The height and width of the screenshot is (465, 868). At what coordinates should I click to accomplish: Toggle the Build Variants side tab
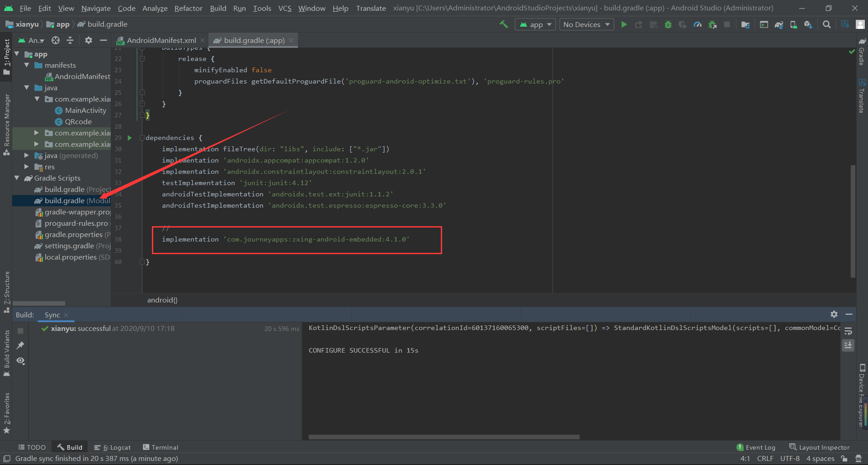(6, 353)
